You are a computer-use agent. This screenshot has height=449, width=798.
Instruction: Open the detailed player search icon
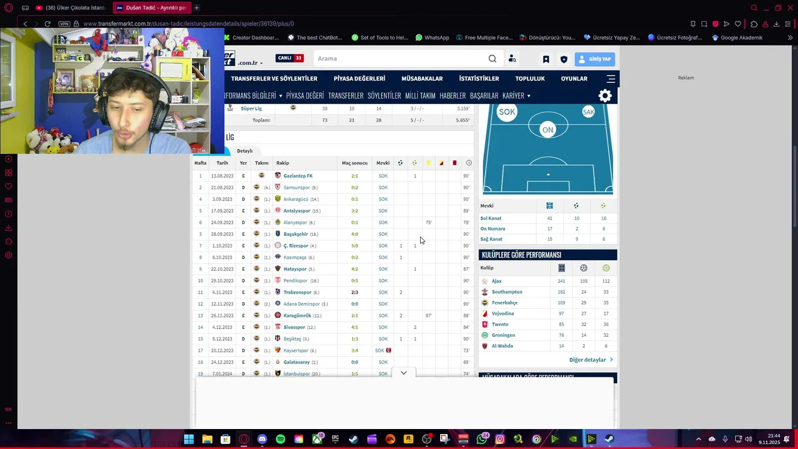pyautogui.click(x=512, y=59)
